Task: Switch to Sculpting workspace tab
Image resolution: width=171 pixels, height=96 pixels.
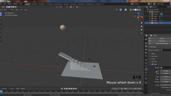Action: (x=41, y=4)
